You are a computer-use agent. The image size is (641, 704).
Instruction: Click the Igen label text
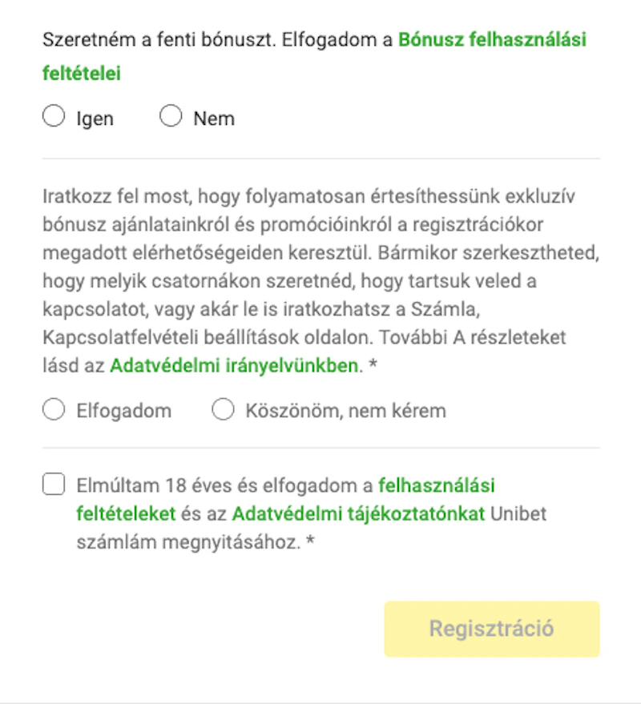pos(95,119)
